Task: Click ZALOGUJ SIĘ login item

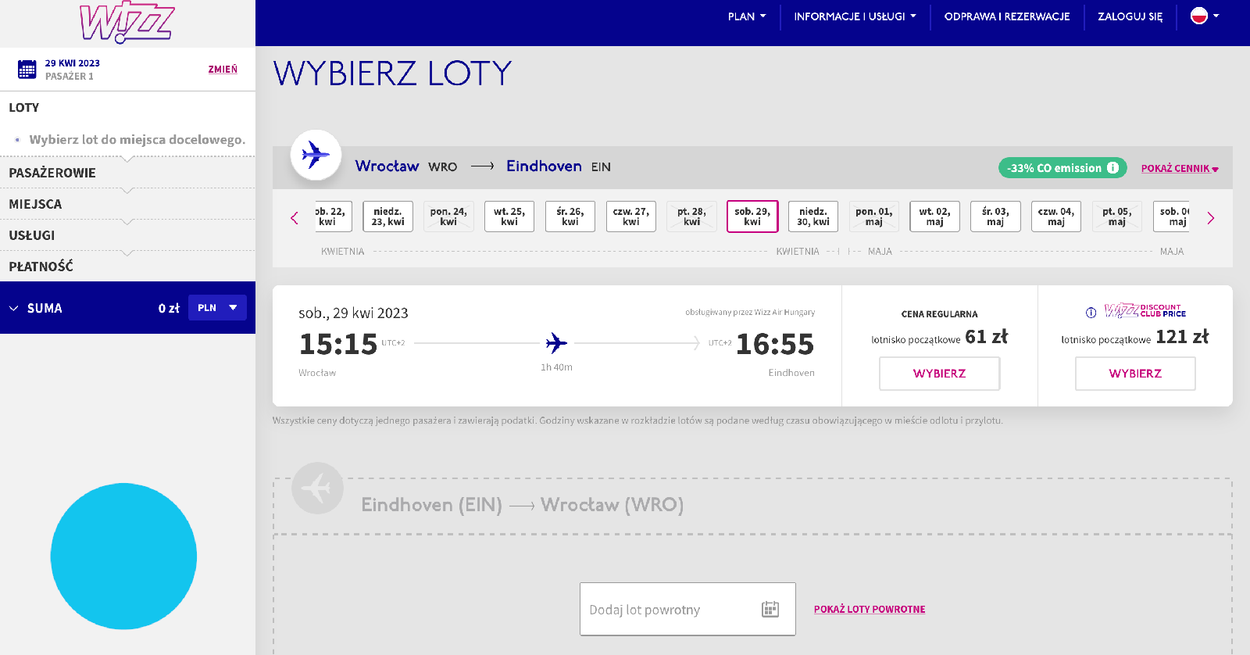Action: 1130,16
